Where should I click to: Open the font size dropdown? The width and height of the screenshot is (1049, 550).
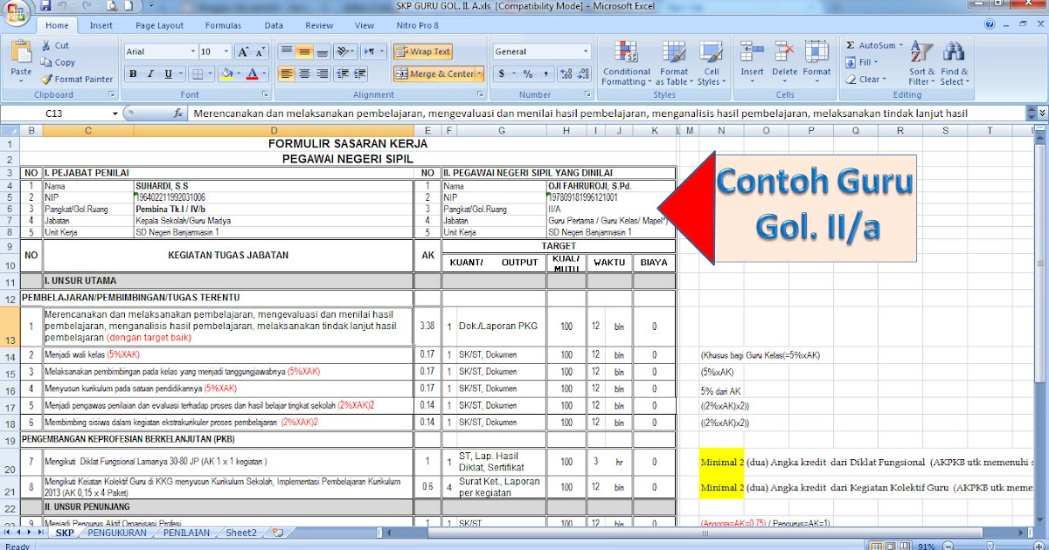coord(227,52)
